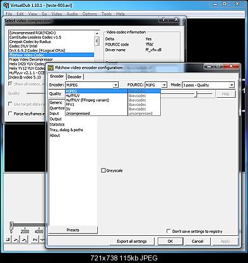Open the Mode dropdown showing 1 pass - Quality
The height and width of the screenshot is (263, 248).
pos(232,85)
